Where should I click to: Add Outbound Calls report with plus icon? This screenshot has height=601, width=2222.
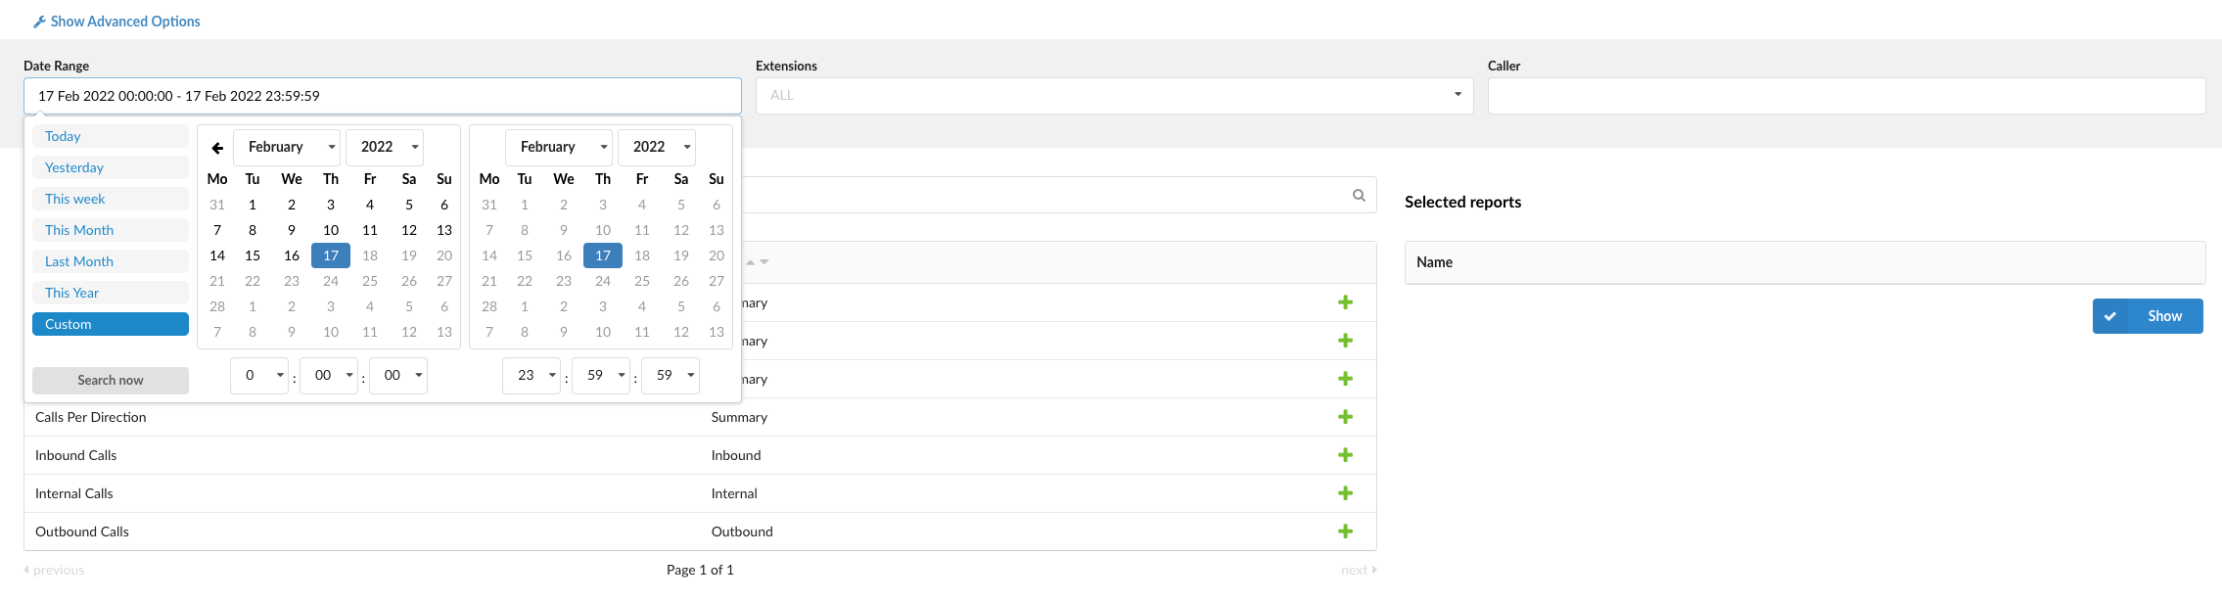[x=1345, y=532]
